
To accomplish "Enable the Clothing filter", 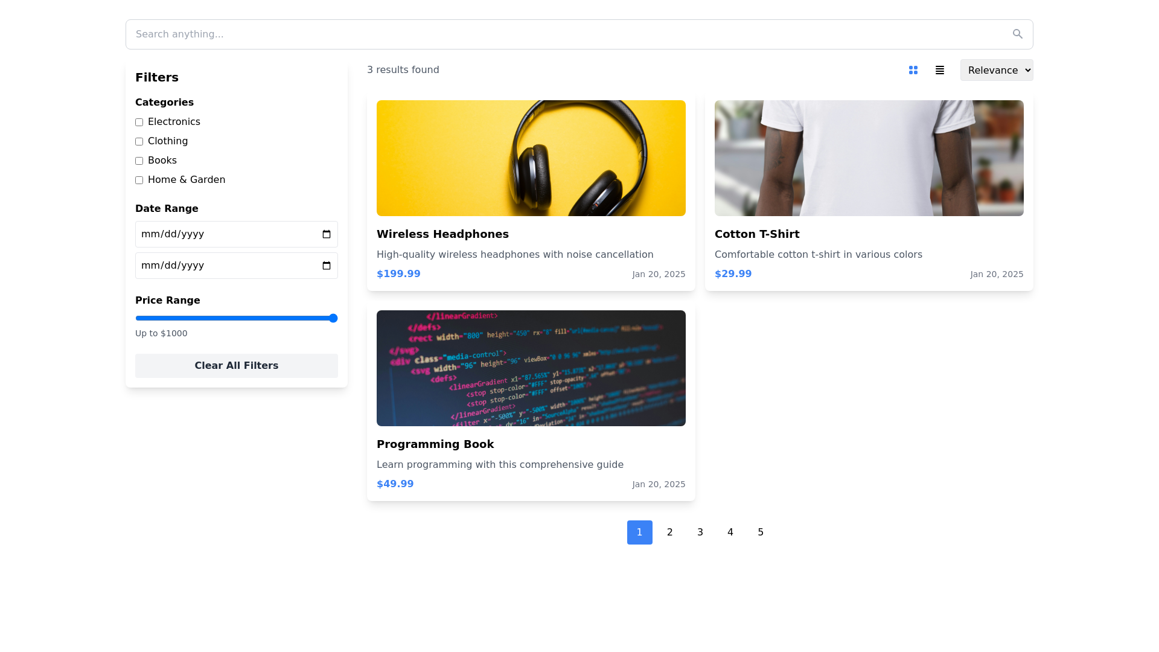I will click(x=139, y=141).
